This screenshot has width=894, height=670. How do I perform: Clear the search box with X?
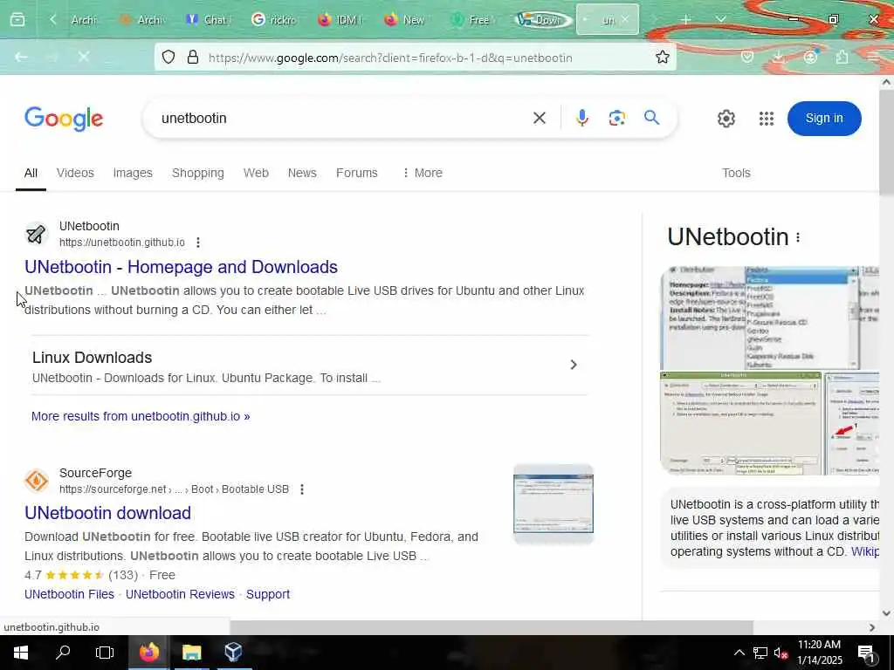(540, 118)
